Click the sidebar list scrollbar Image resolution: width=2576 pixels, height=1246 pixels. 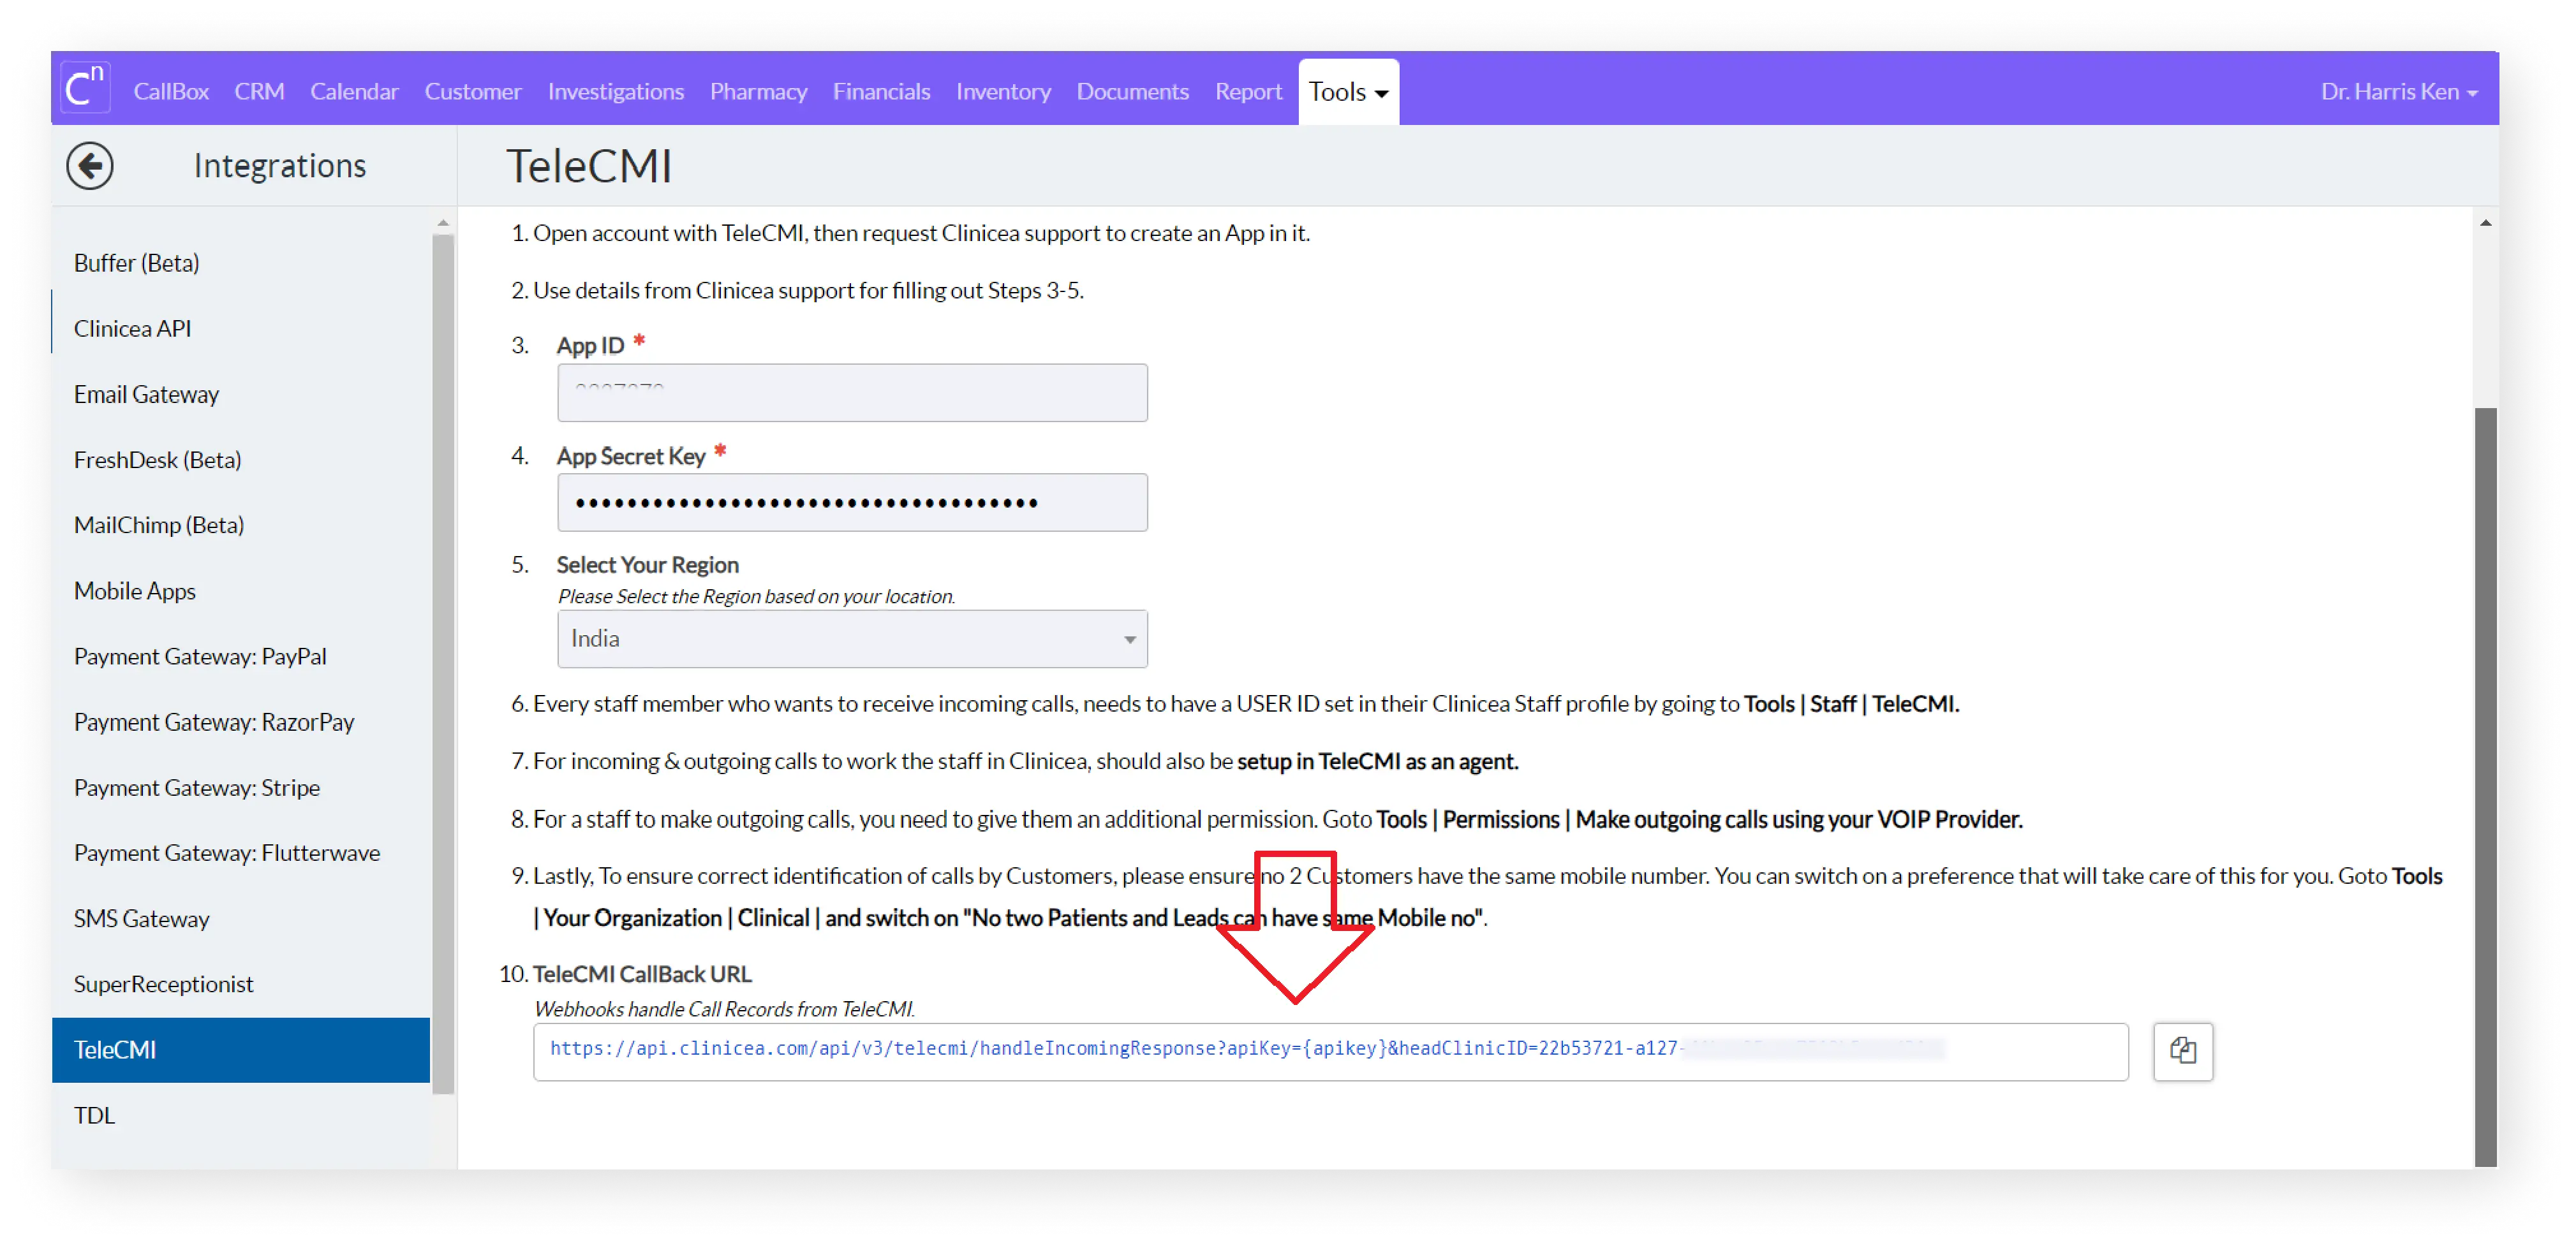(443, 664)
